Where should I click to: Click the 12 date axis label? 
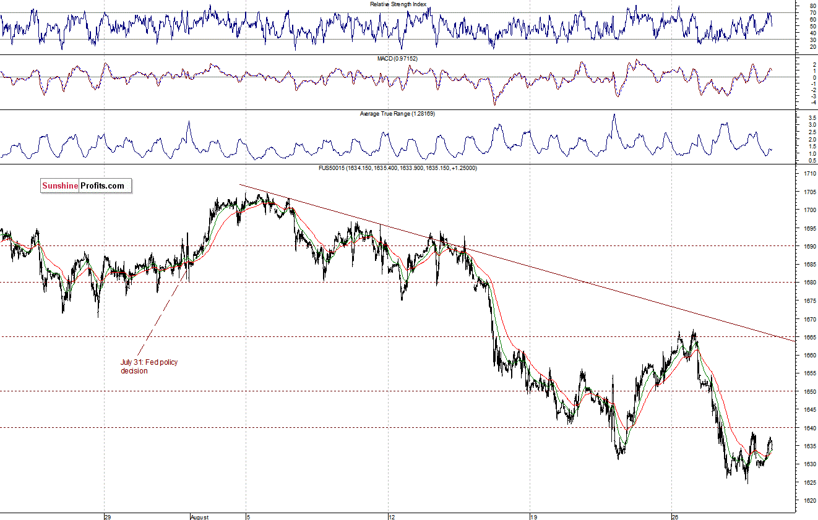[391, 516]
